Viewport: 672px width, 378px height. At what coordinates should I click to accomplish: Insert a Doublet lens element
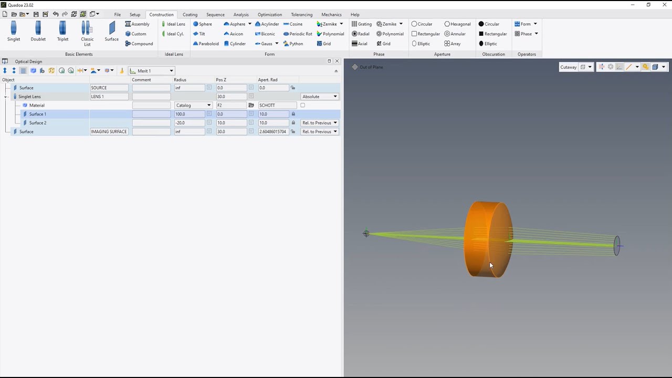point(38,31)
